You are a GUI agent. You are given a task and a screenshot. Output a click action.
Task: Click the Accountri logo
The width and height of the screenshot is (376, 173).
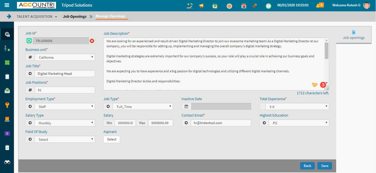coord(36,5)
